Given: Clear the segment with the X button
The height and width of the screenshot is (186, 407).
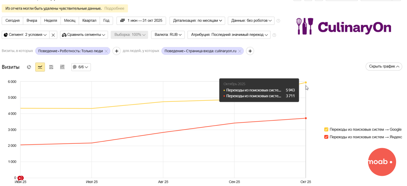Looking at the screenshot, I should click(x=53, y=35).
